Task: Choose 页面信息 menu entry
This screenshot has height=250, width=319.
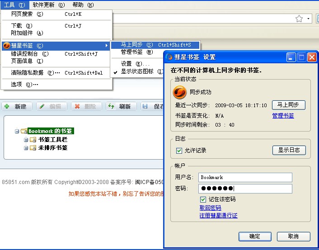Action: [56, 61]
